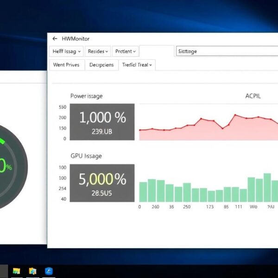Click the ACPIL label
Viewport: 278px width, 278px height.
point(253,96)
